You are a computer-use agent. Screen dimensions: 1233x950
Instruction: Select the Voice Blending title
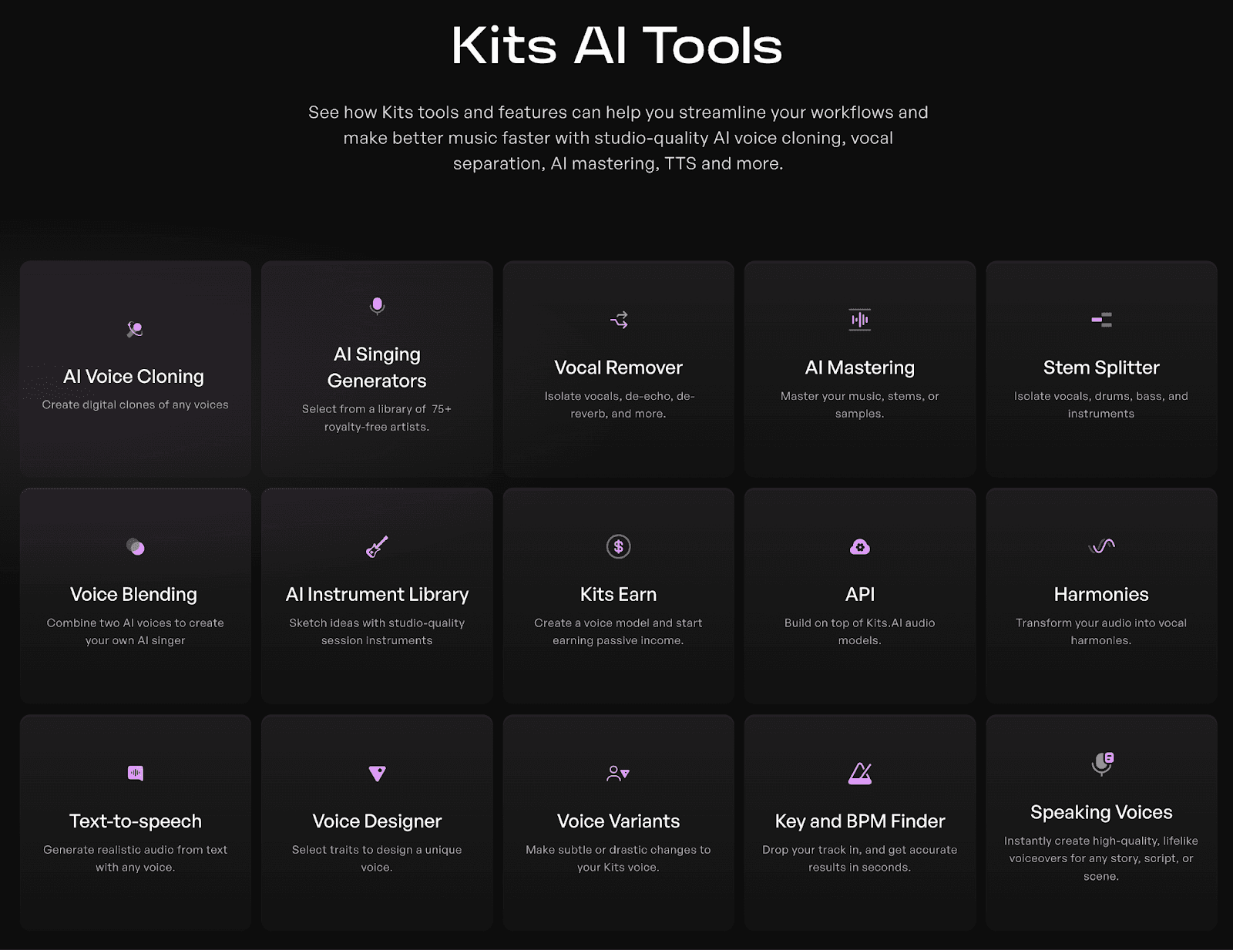click(x=134, y=595)
